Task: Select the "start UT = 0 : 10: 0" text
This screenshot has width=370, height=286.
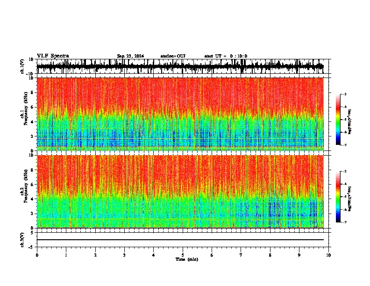Action: [226, 56]
